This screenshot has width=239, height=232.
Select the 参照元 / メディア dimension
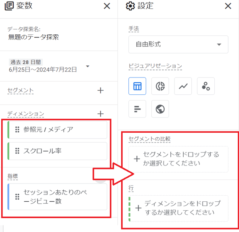[x=57, y=130]
